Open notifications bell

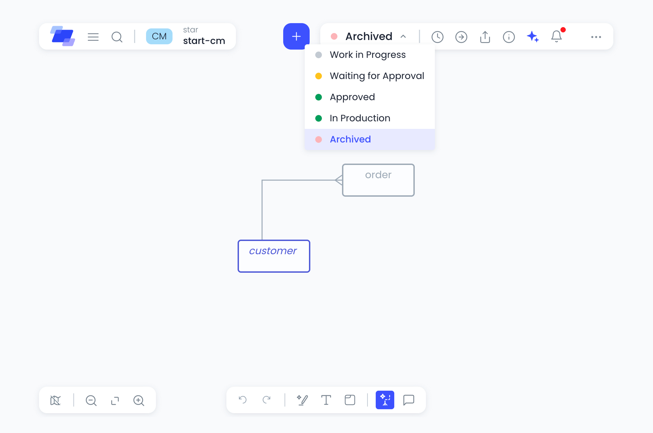tap(557, 36)
